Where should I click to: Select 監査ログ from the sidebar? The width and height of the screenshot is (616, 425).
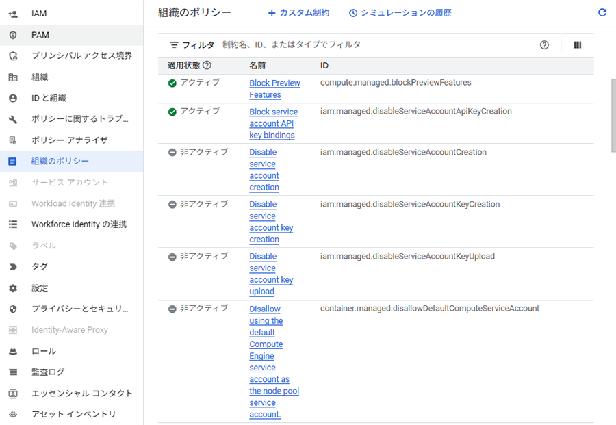(48, 372)
